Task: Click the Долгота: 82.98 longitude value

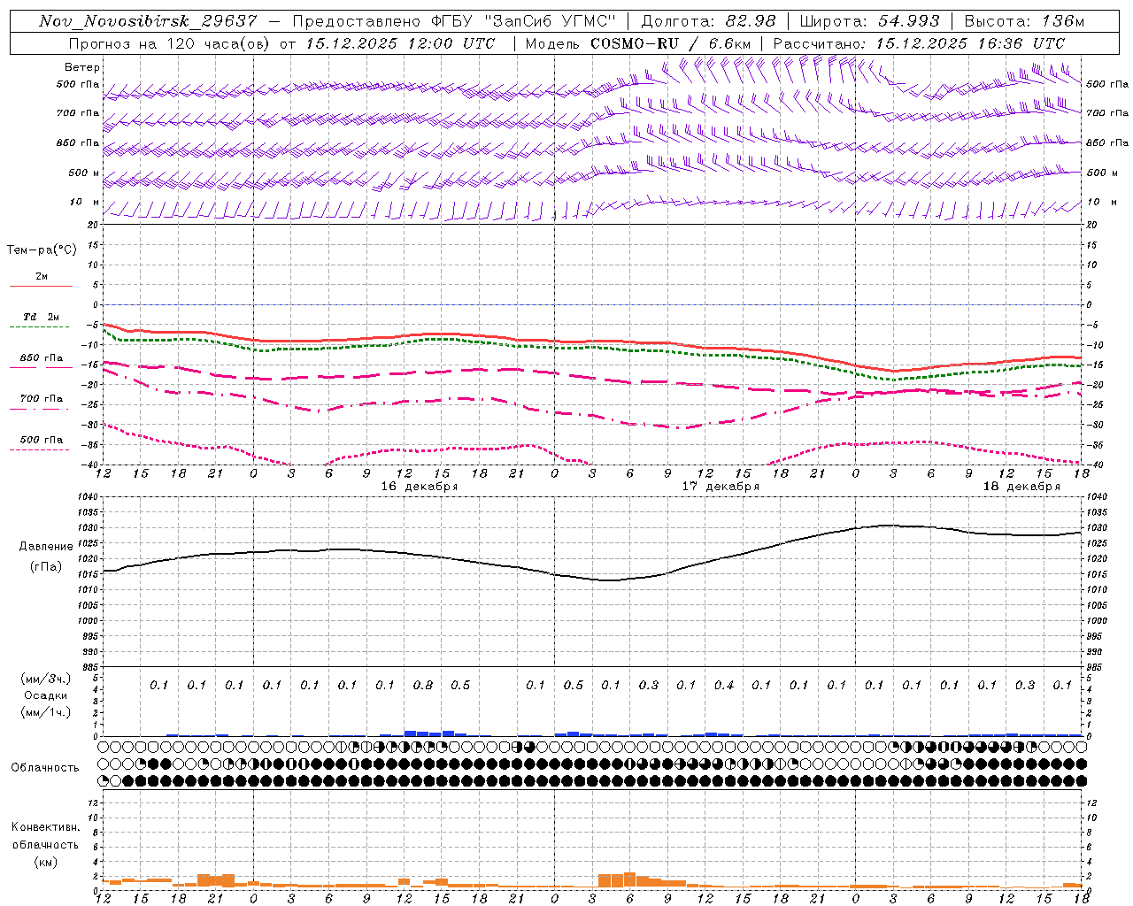Action: tap(708, 21)
